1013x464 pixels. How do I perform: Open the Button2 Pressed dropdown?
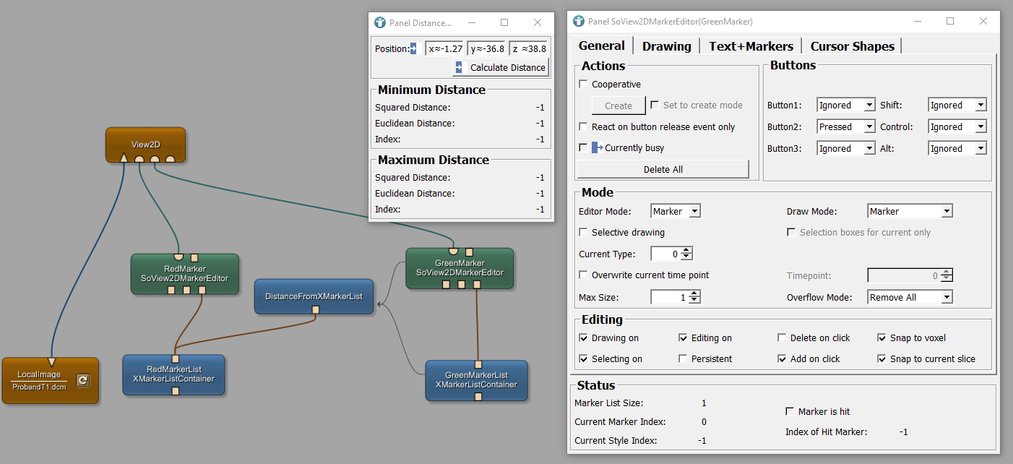pyautogui.click(x=845, y=127)
